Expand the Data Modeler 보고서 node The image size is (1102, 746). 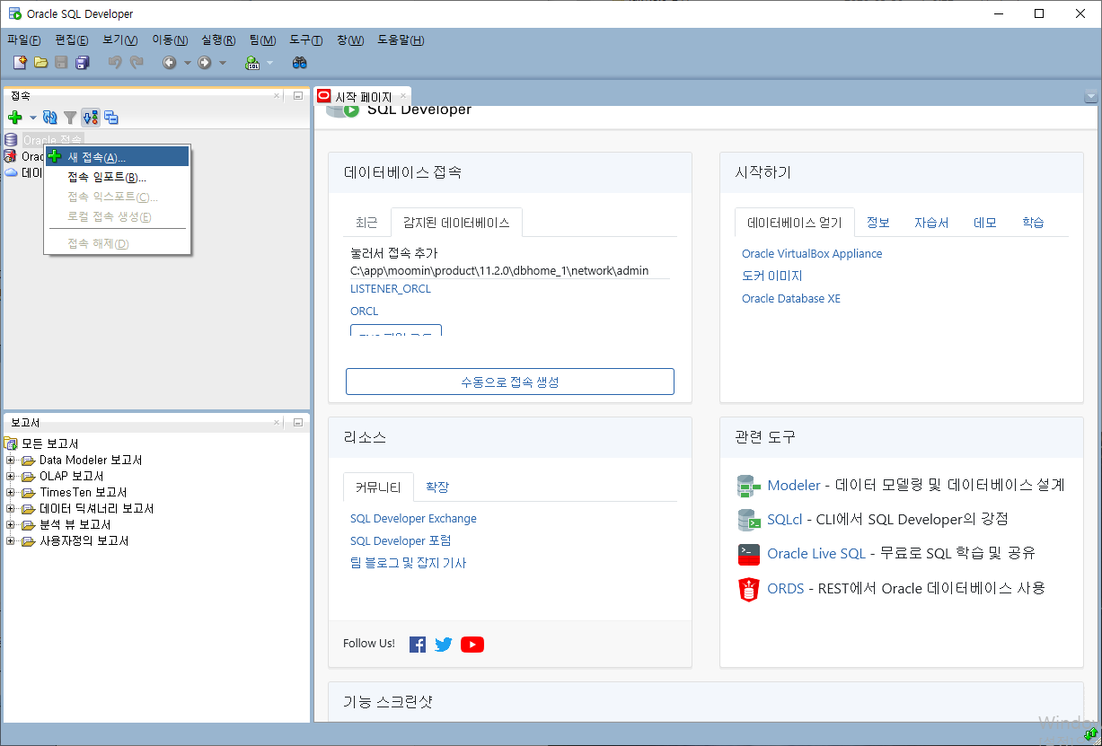[11, 461]
